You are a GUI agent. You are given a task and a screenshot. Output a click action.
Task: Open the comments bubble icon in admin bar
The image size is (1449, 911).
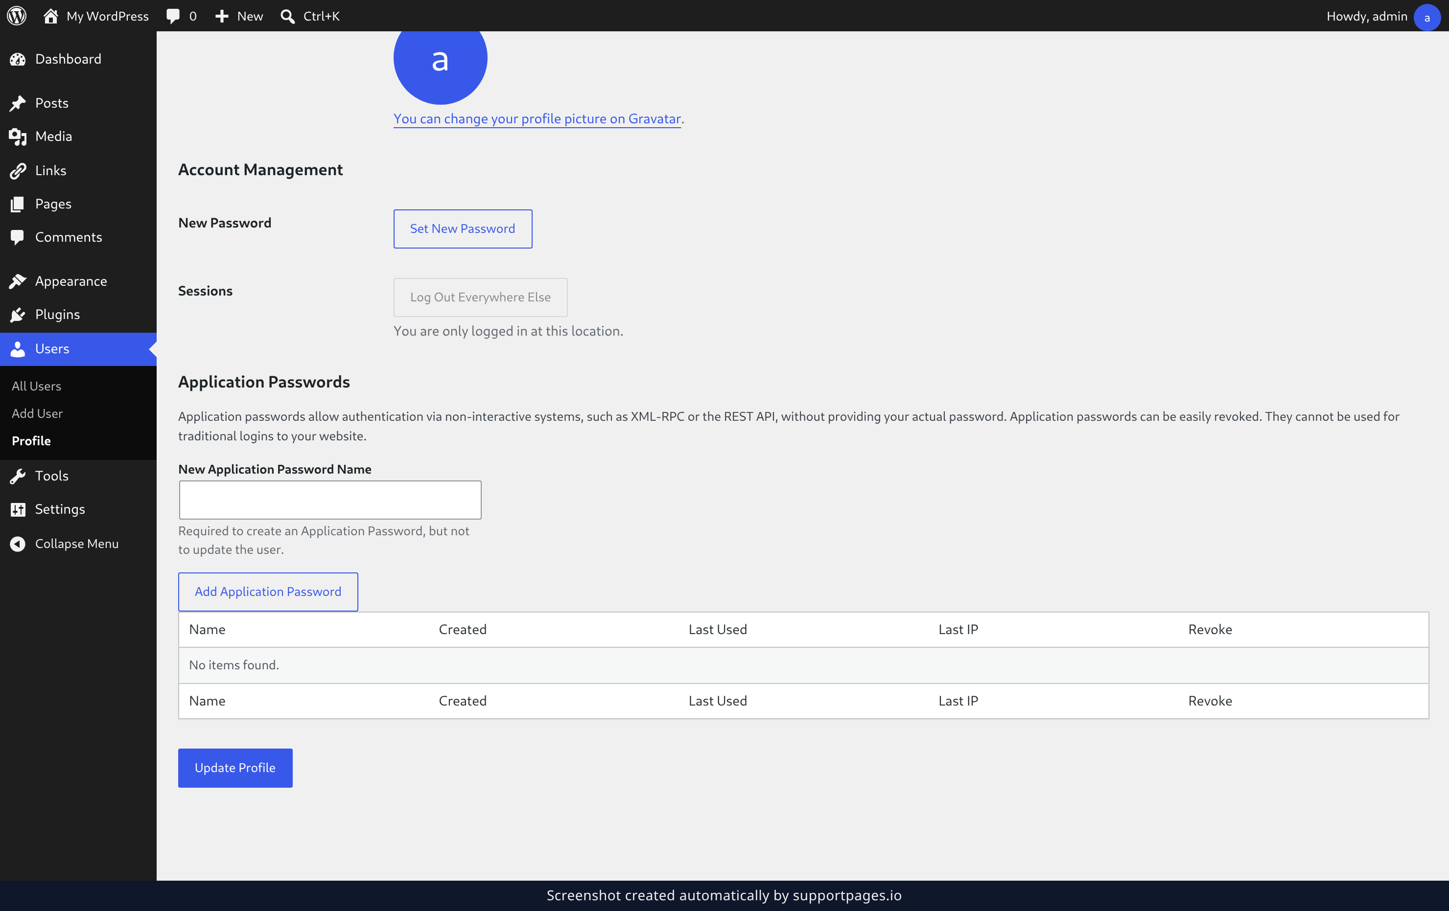coord(173,16)
